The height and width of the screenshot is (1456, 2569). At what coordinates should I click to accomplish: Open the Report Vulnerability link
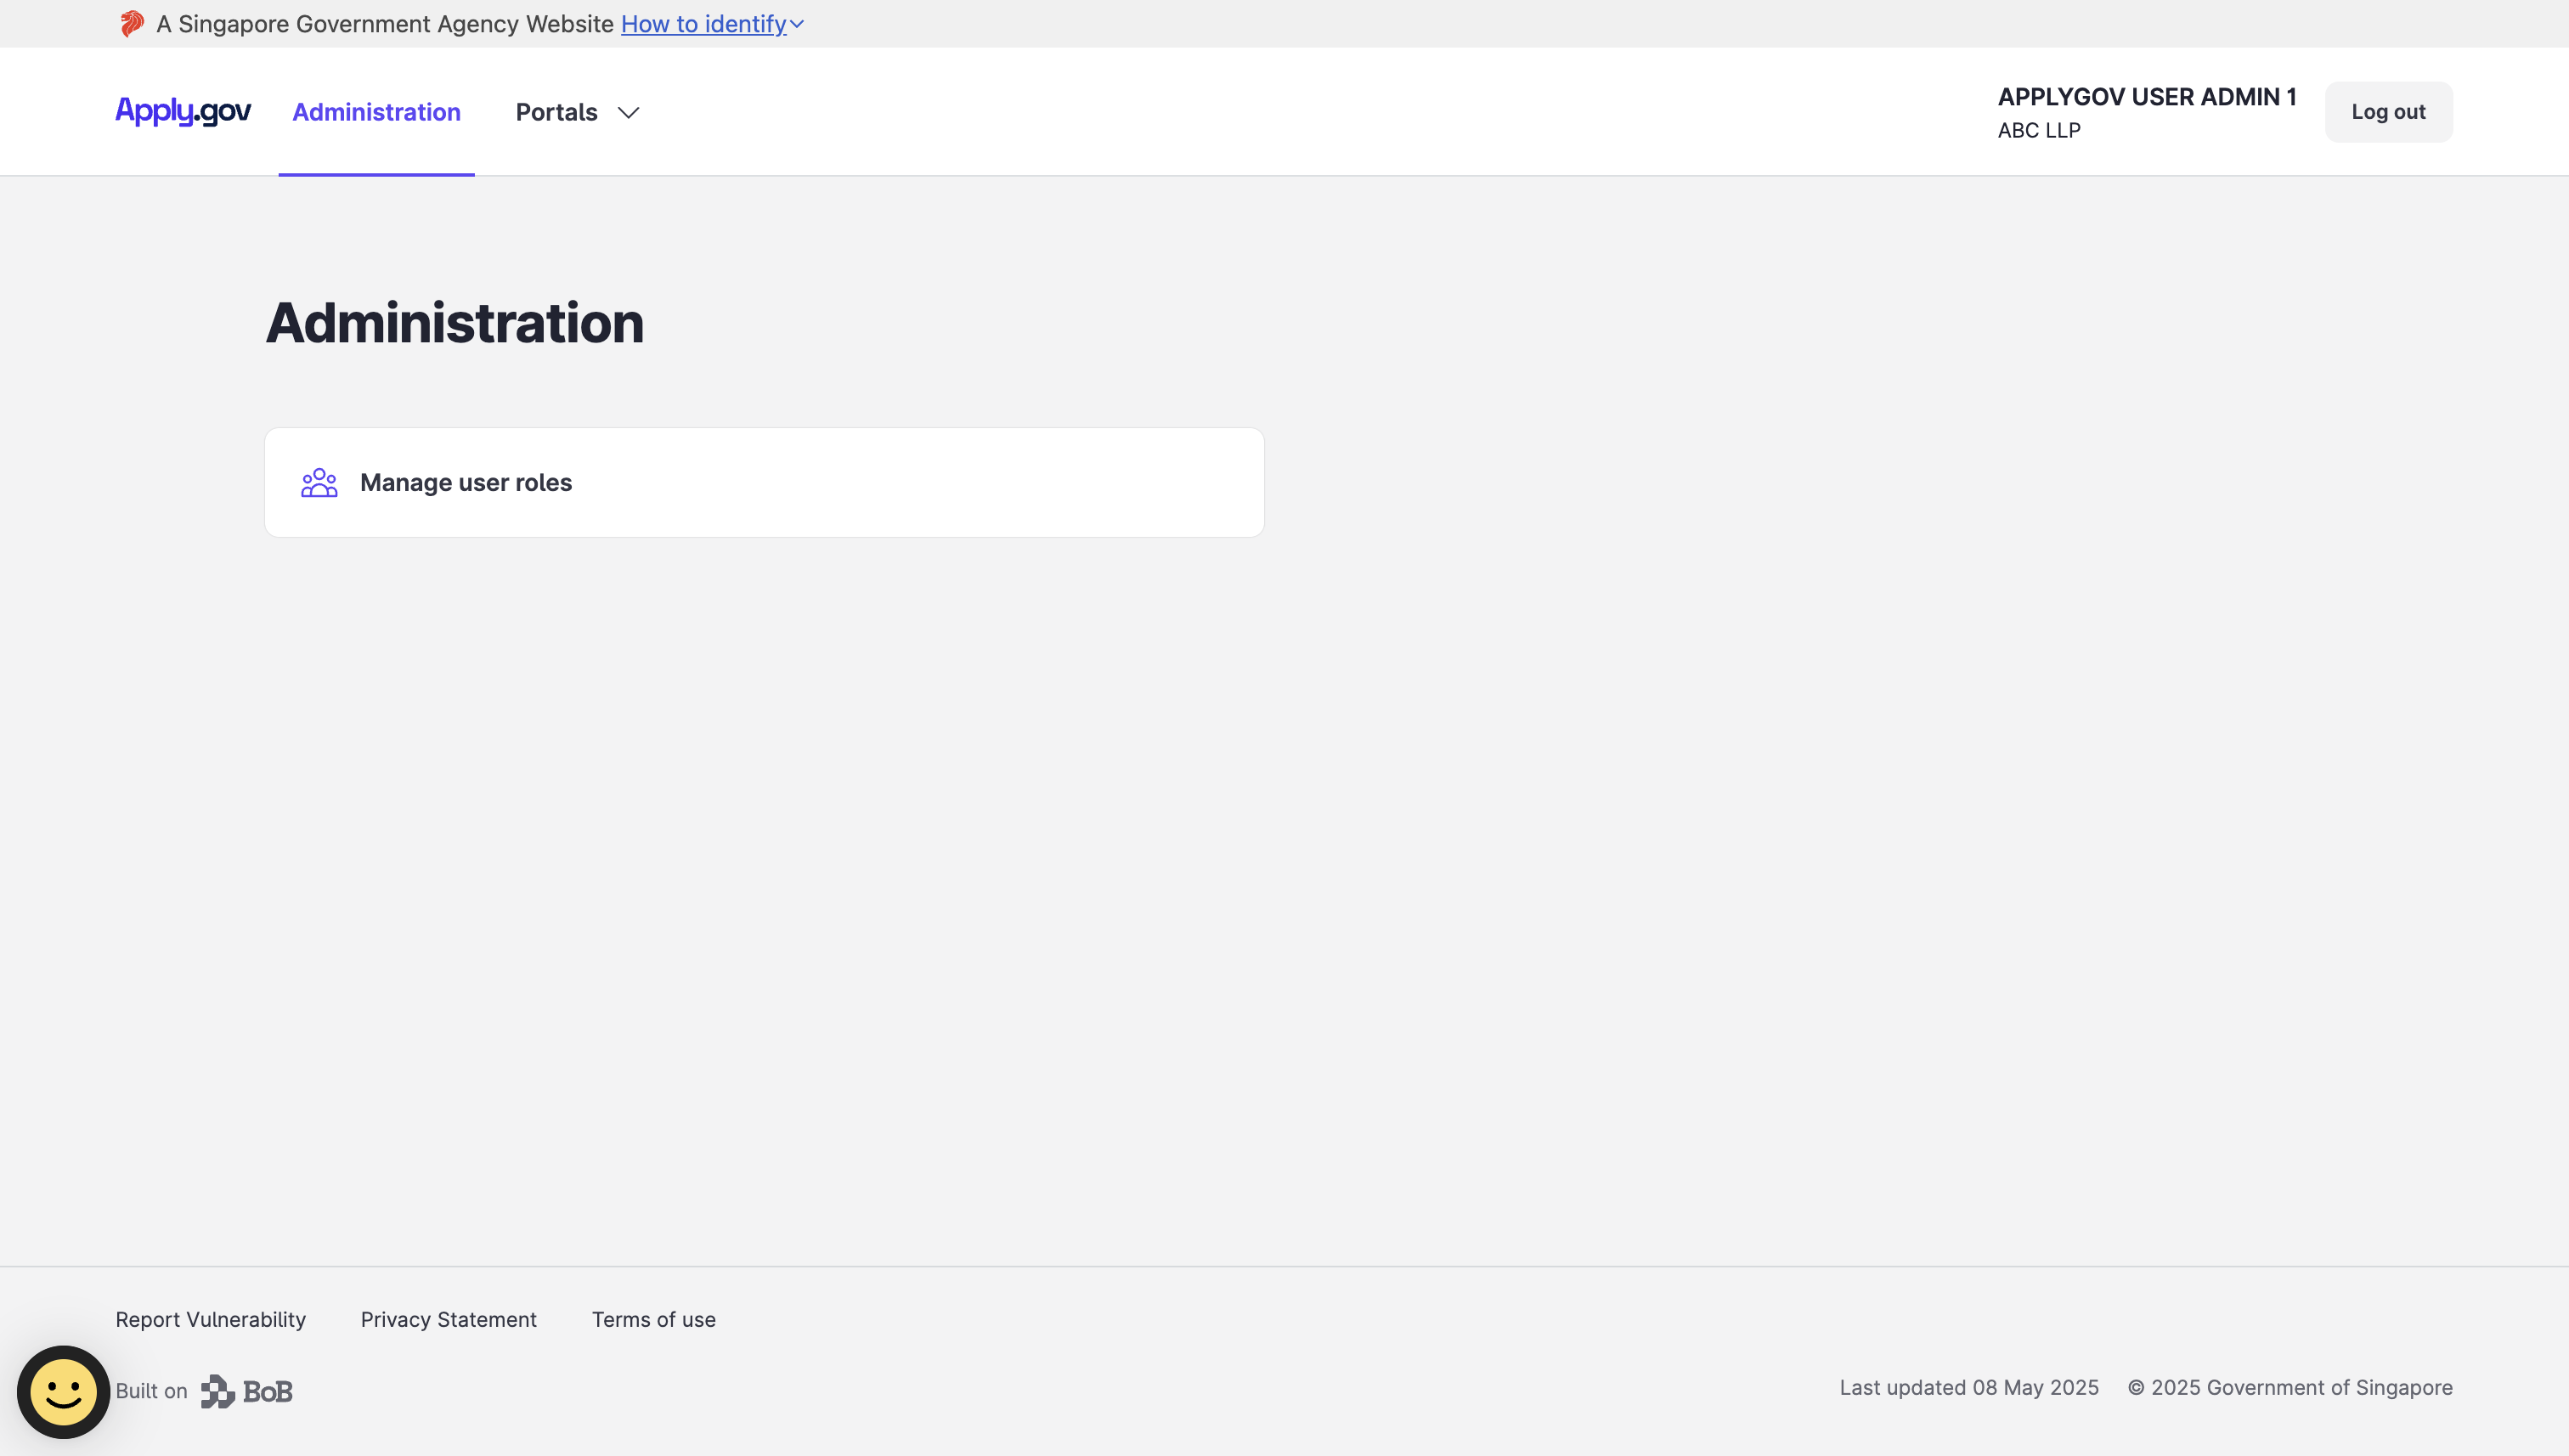(x=210, y=1319)
